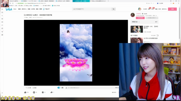The width and height of the screenshot is (181, 101).
Task: Favorite the video with star icon
Action: pos(43,92)
